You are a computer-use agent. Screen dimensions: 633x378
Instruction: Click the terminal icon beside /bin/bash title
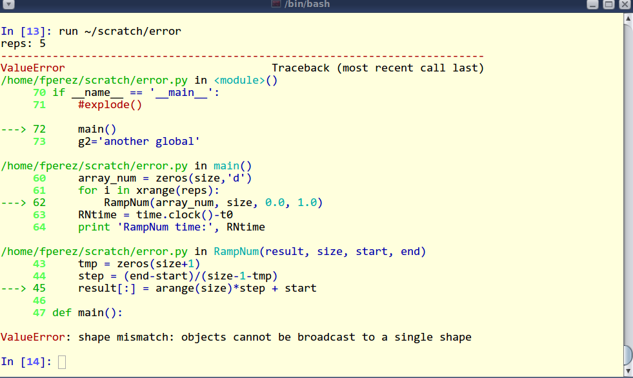coord(277,5)
